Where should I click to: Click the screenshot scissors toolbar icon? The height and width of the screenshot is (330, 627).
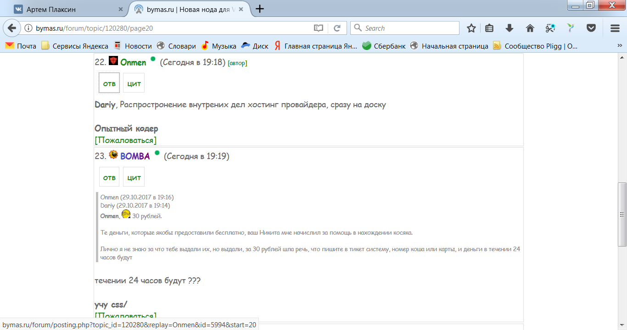(550, 28)
